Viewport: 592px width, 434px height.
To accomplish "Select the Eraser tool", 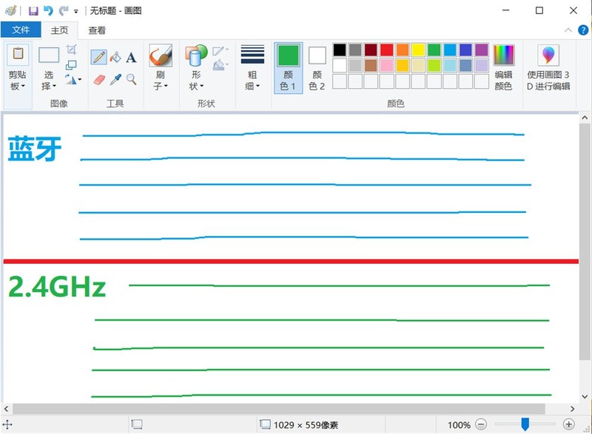I will [x=99, y=79].
